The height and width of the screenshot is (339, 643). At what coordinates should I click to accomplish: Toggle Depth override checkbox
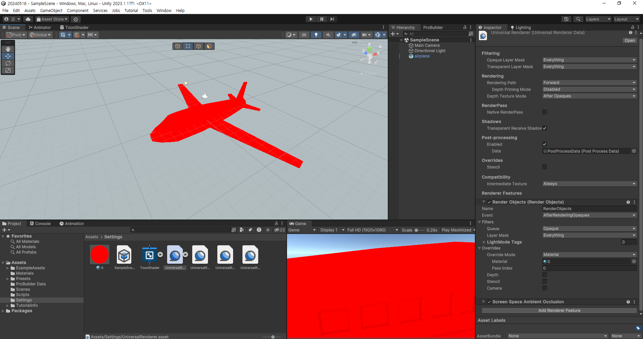pyautogui.click(x=545, y=275)
